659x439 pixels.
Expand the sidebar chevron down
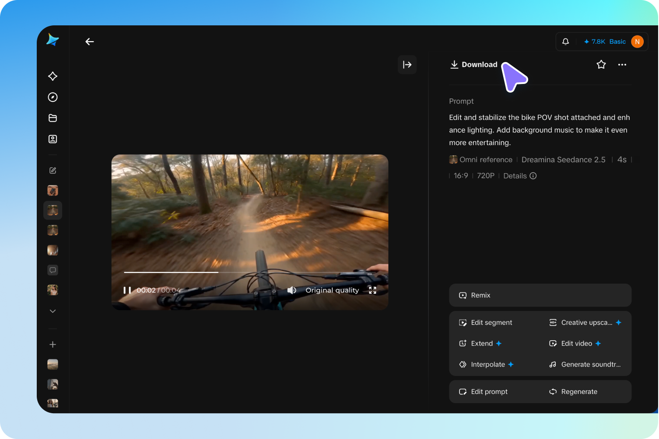pos(53,311)
